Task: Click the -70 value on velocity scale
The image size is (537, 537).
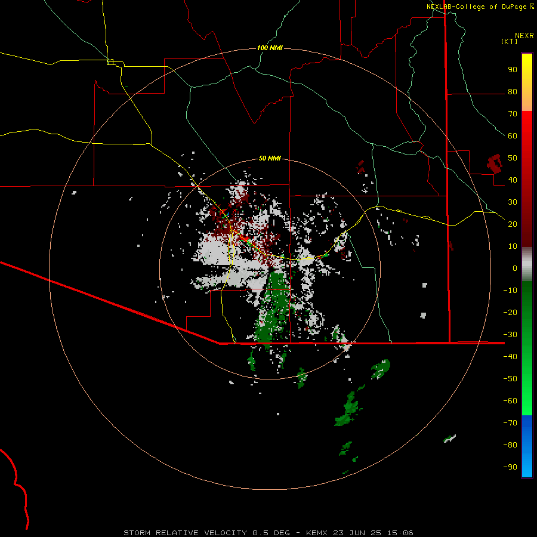Action: tap(510, 423)
